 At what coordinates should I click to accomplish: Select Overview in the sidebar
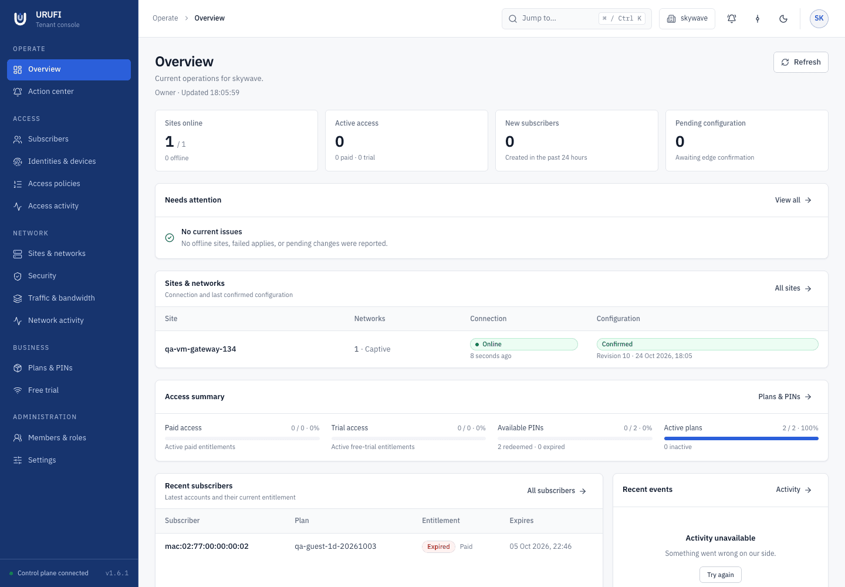pyautogui.click(x=69, y=70)
